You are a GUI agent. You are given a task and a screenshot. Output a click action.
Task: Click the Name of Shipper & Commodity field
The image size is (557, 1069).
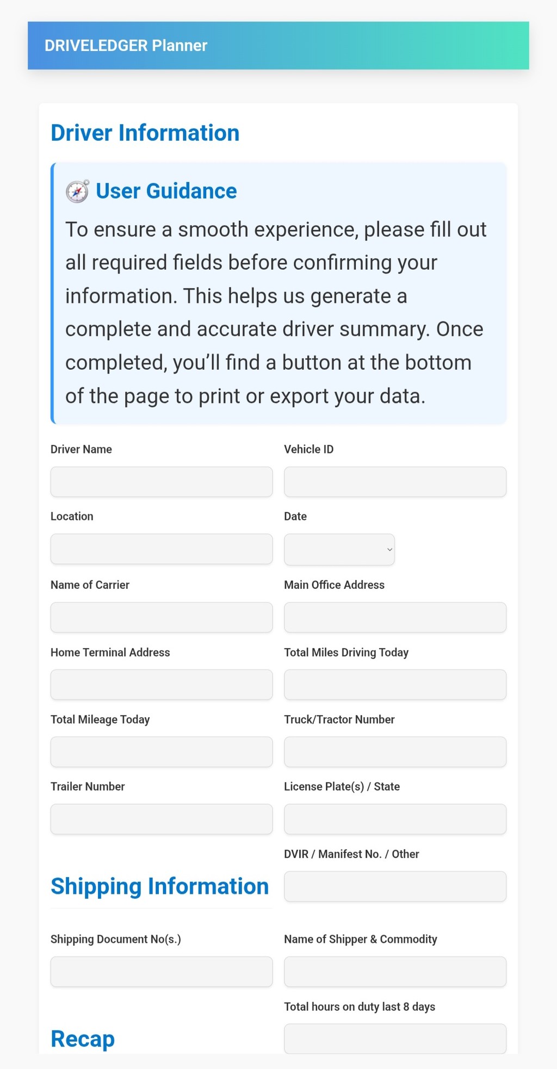click(x=395, y=972)
